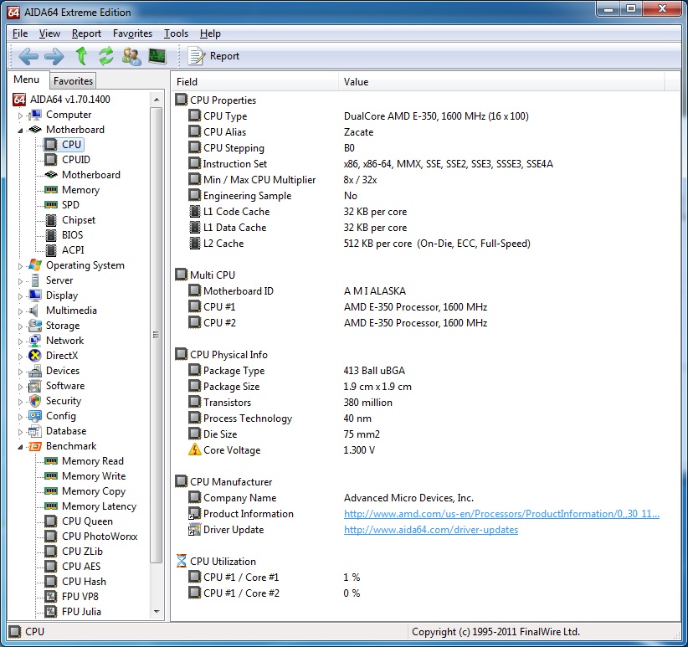The width and height of the screenshot is (688, 647).
Task: Click the tree scrollbar up arrow
Action: click(x=157, y=100)
